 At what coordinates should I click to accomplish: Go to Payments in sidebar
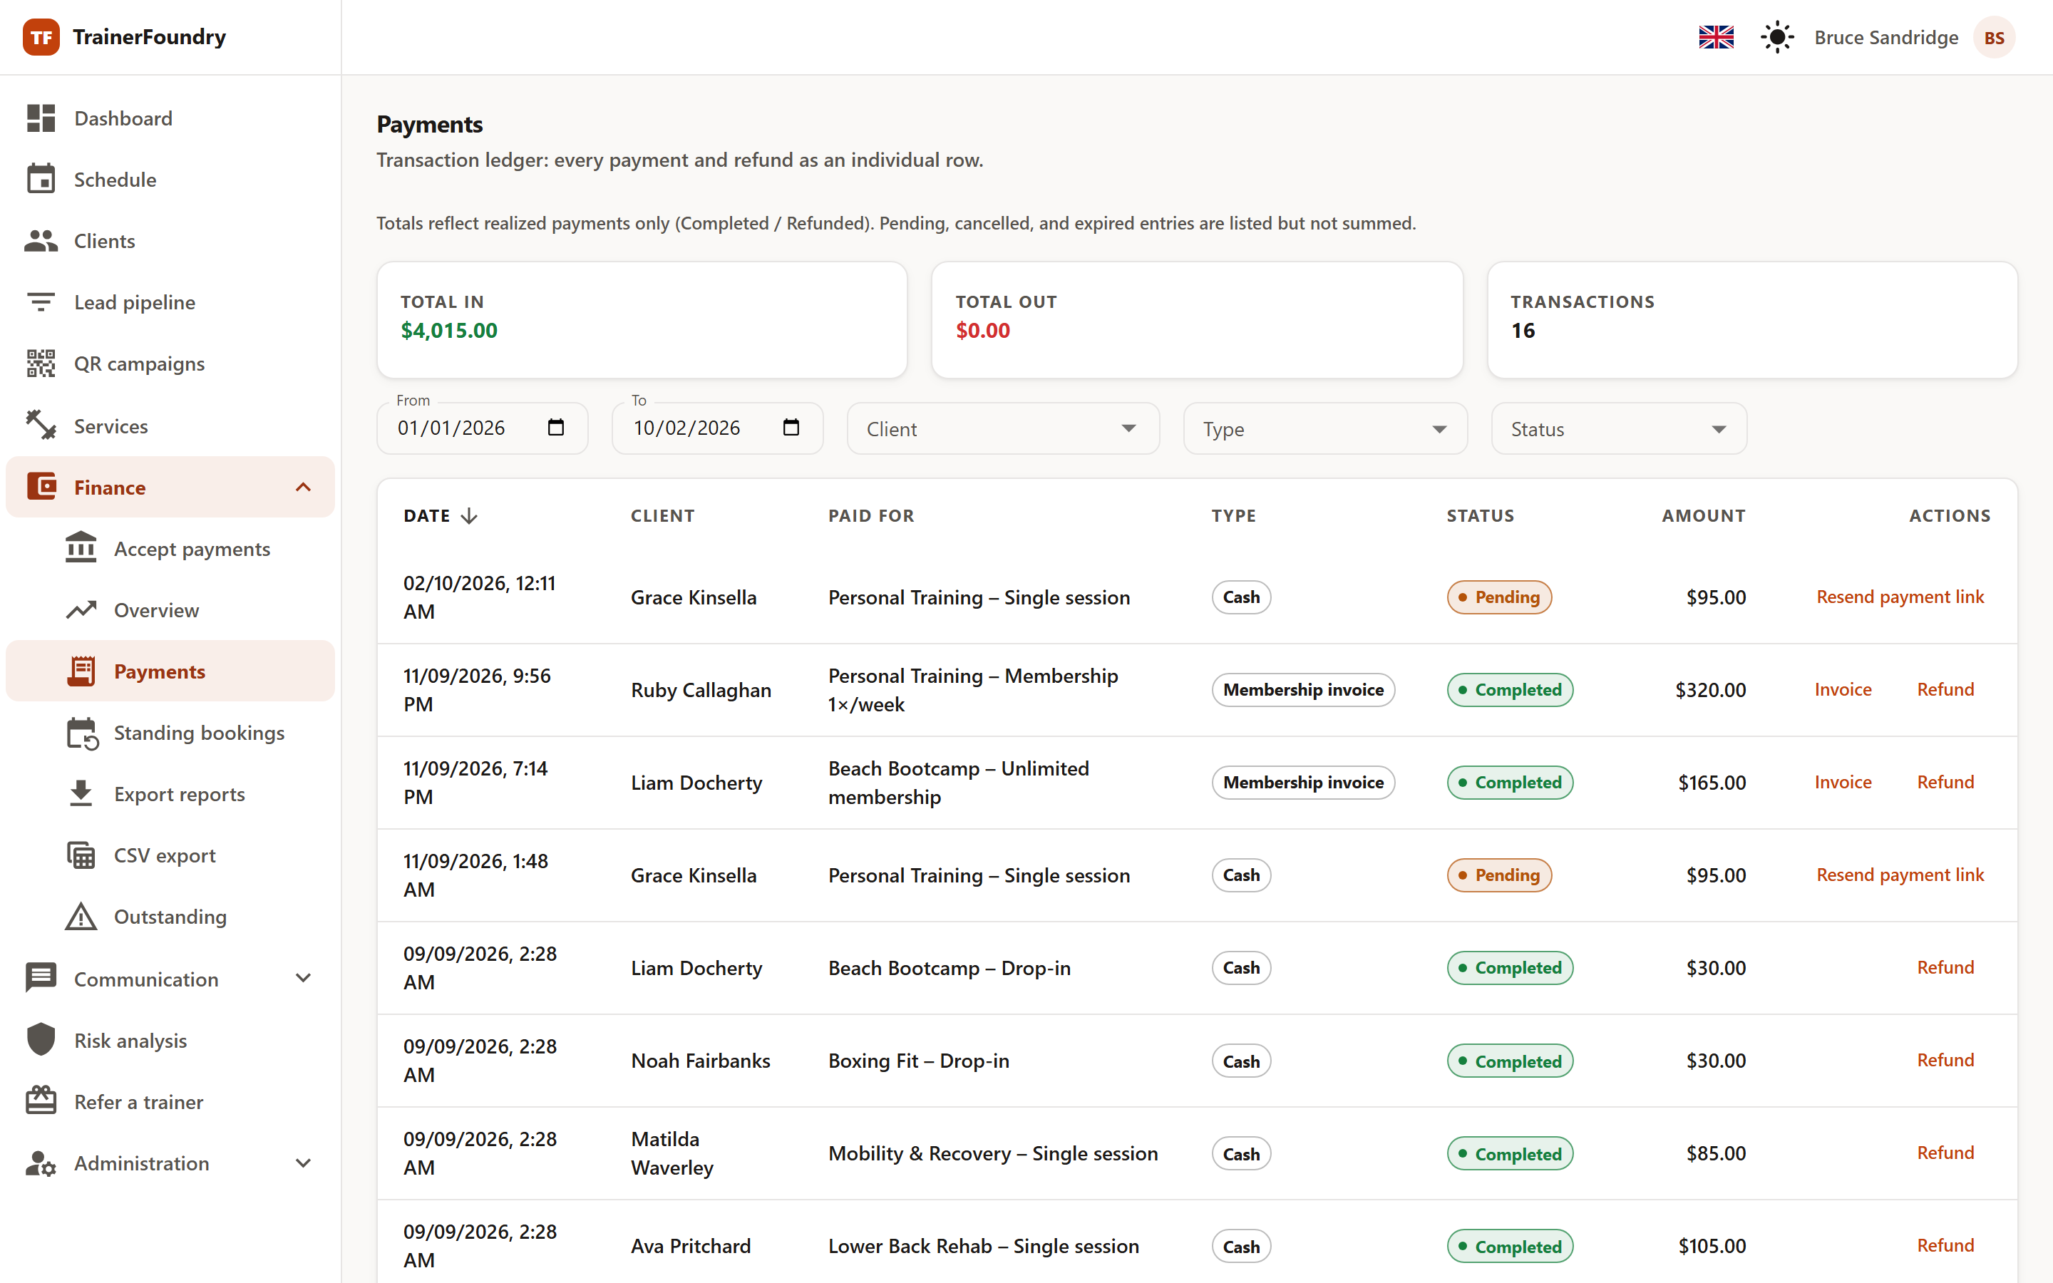pyautogui.click(x=170, y=671)
